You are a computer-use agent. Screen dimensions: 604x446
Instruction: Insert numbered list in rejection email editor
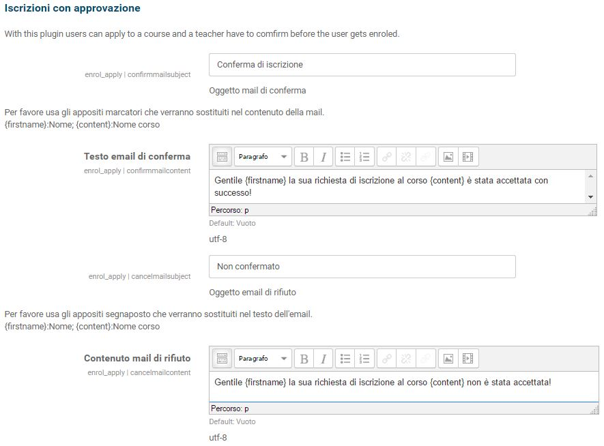(364, 359)
